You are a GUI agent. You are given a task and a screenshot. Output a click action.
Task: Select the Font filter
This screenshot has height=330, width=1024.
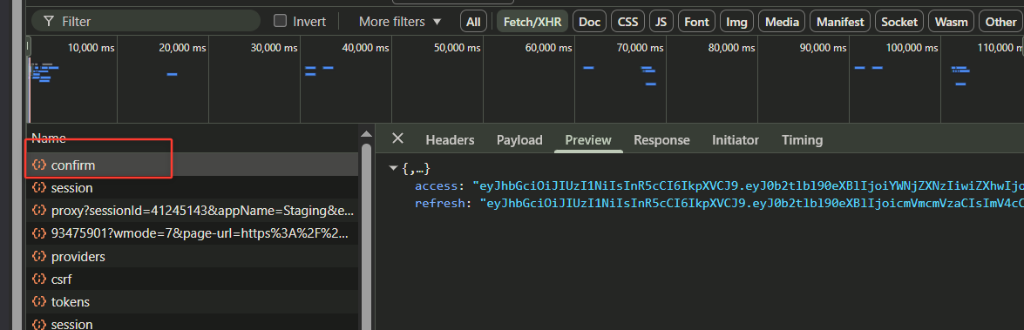(x=697, y=22)
